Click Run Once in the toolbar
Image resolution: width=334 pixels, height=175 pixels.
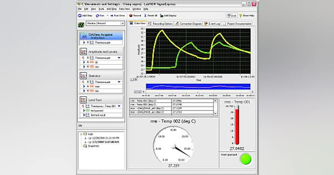pos(117,16)
